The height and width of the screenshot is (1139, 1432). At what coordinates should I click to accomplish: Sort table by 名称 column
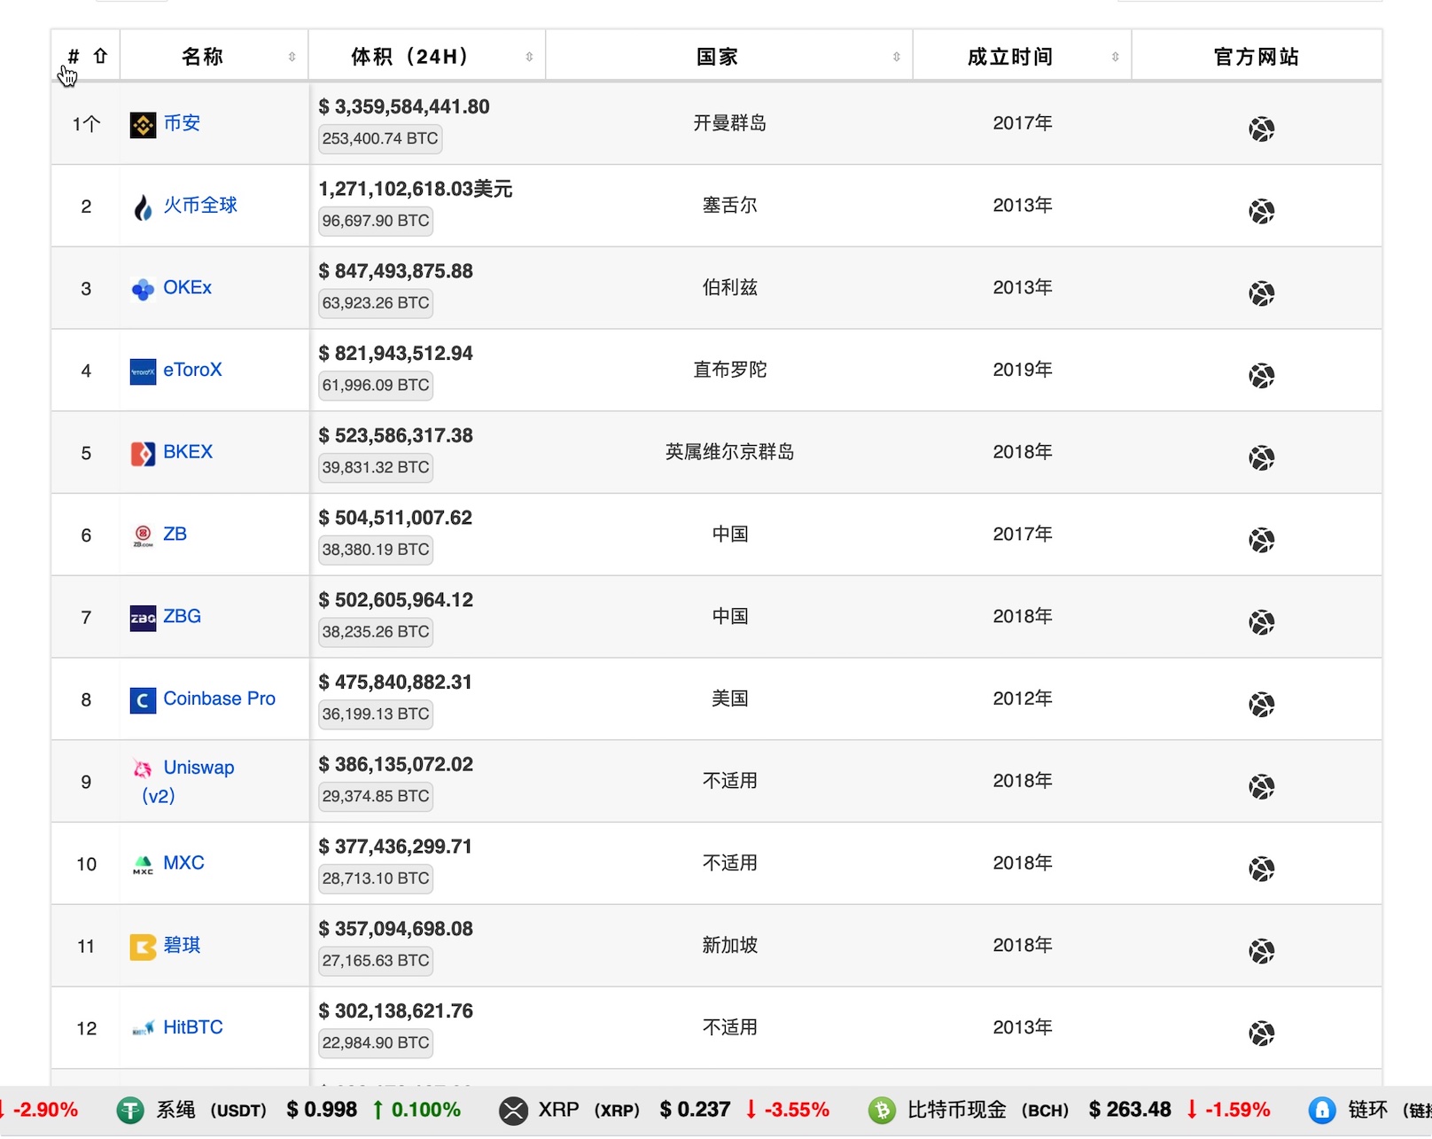pos(214,57)
